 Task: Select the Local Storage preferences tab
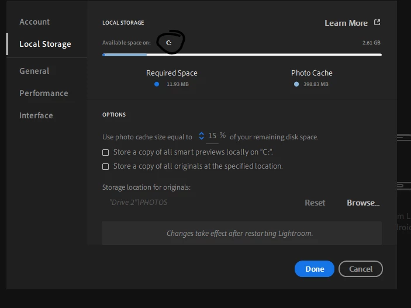tap(45, 44)
